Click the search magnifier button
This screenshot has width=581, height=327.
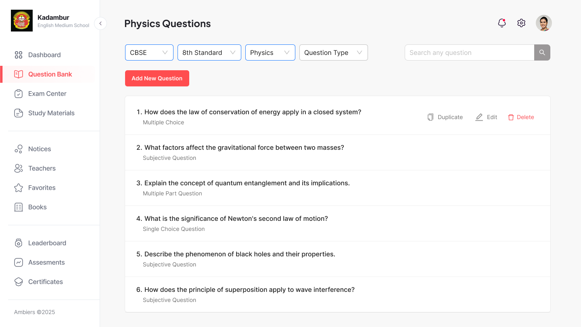pyautogui.click(x=542, y=52)
